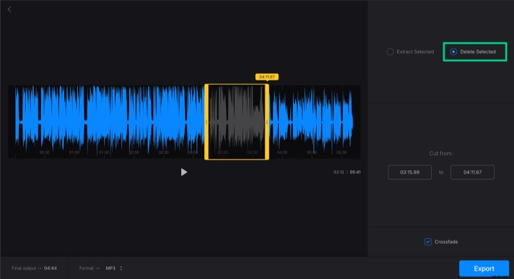Play the audio track
The image size is (514, 279).
(x=184, y=172)
